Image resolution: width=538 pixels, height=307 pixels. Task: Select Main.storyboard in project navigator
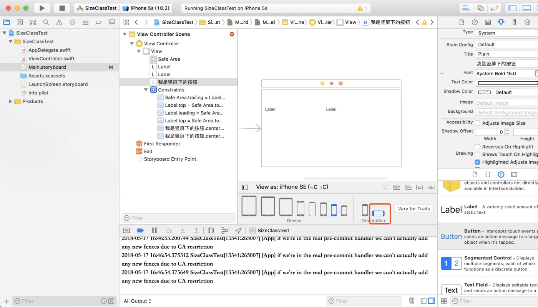click(x=47, y=67)
